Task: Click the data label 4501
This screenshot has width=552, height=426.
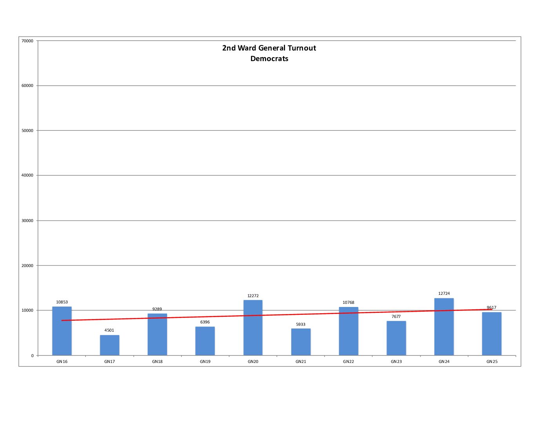Action: (x=109, y=330)
